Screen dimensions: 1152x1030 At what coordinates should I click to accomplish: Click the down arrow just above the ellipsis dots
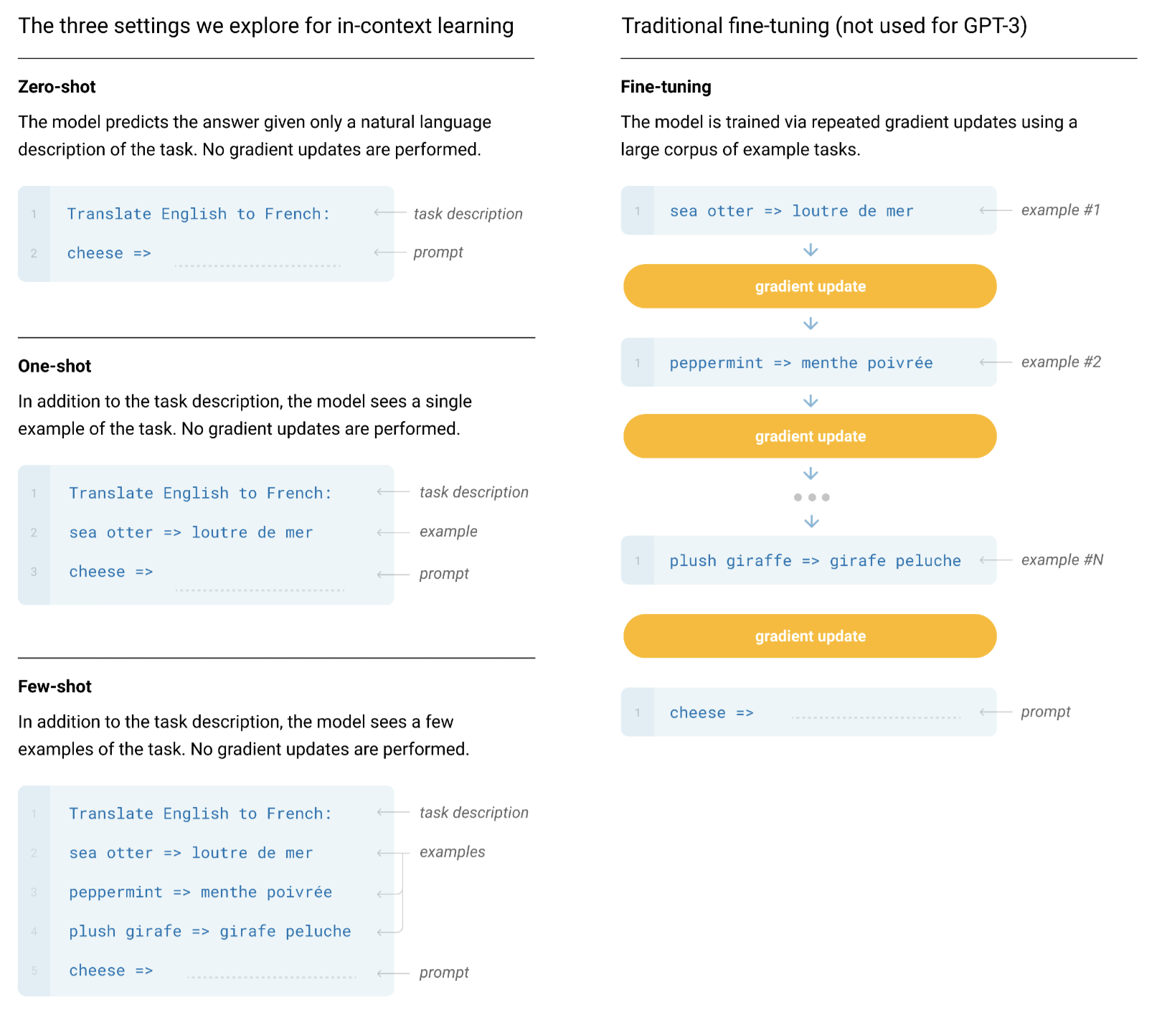811,473
